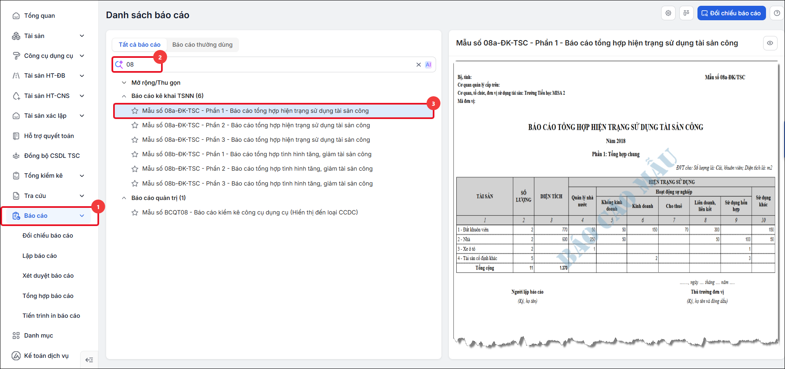Collapse Báo cáo kê khai TSNN group
Screen dimensions: 785x369
pos(124,96)
